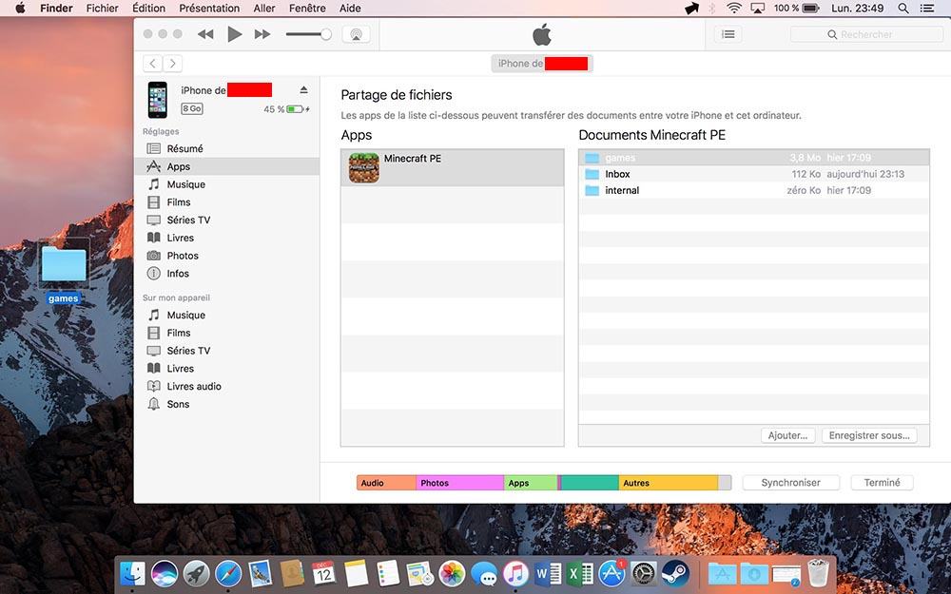
Task: Open Notes from the Dock
Action: (356, 573)
